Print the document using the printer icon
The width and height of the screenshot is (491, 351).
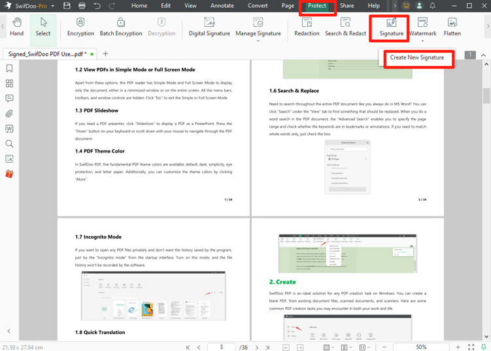point(82,6)
